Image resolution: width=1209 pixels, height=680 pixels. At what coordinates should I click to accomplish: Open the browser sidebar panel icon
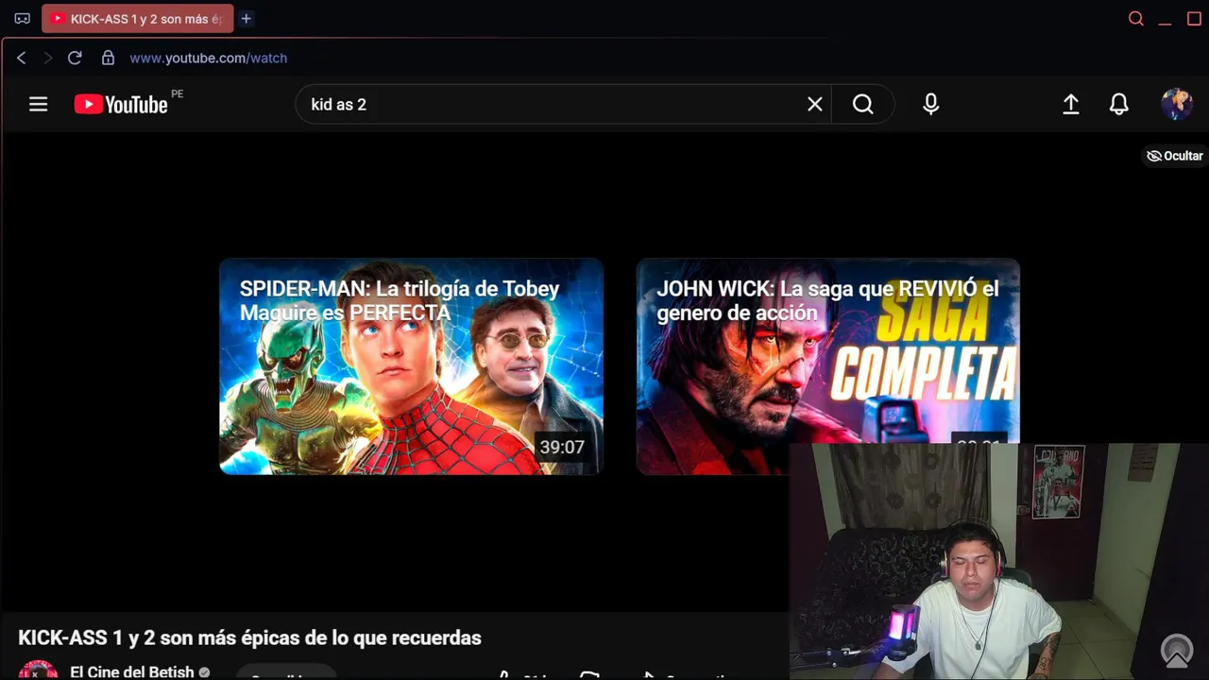coord(23,19)
